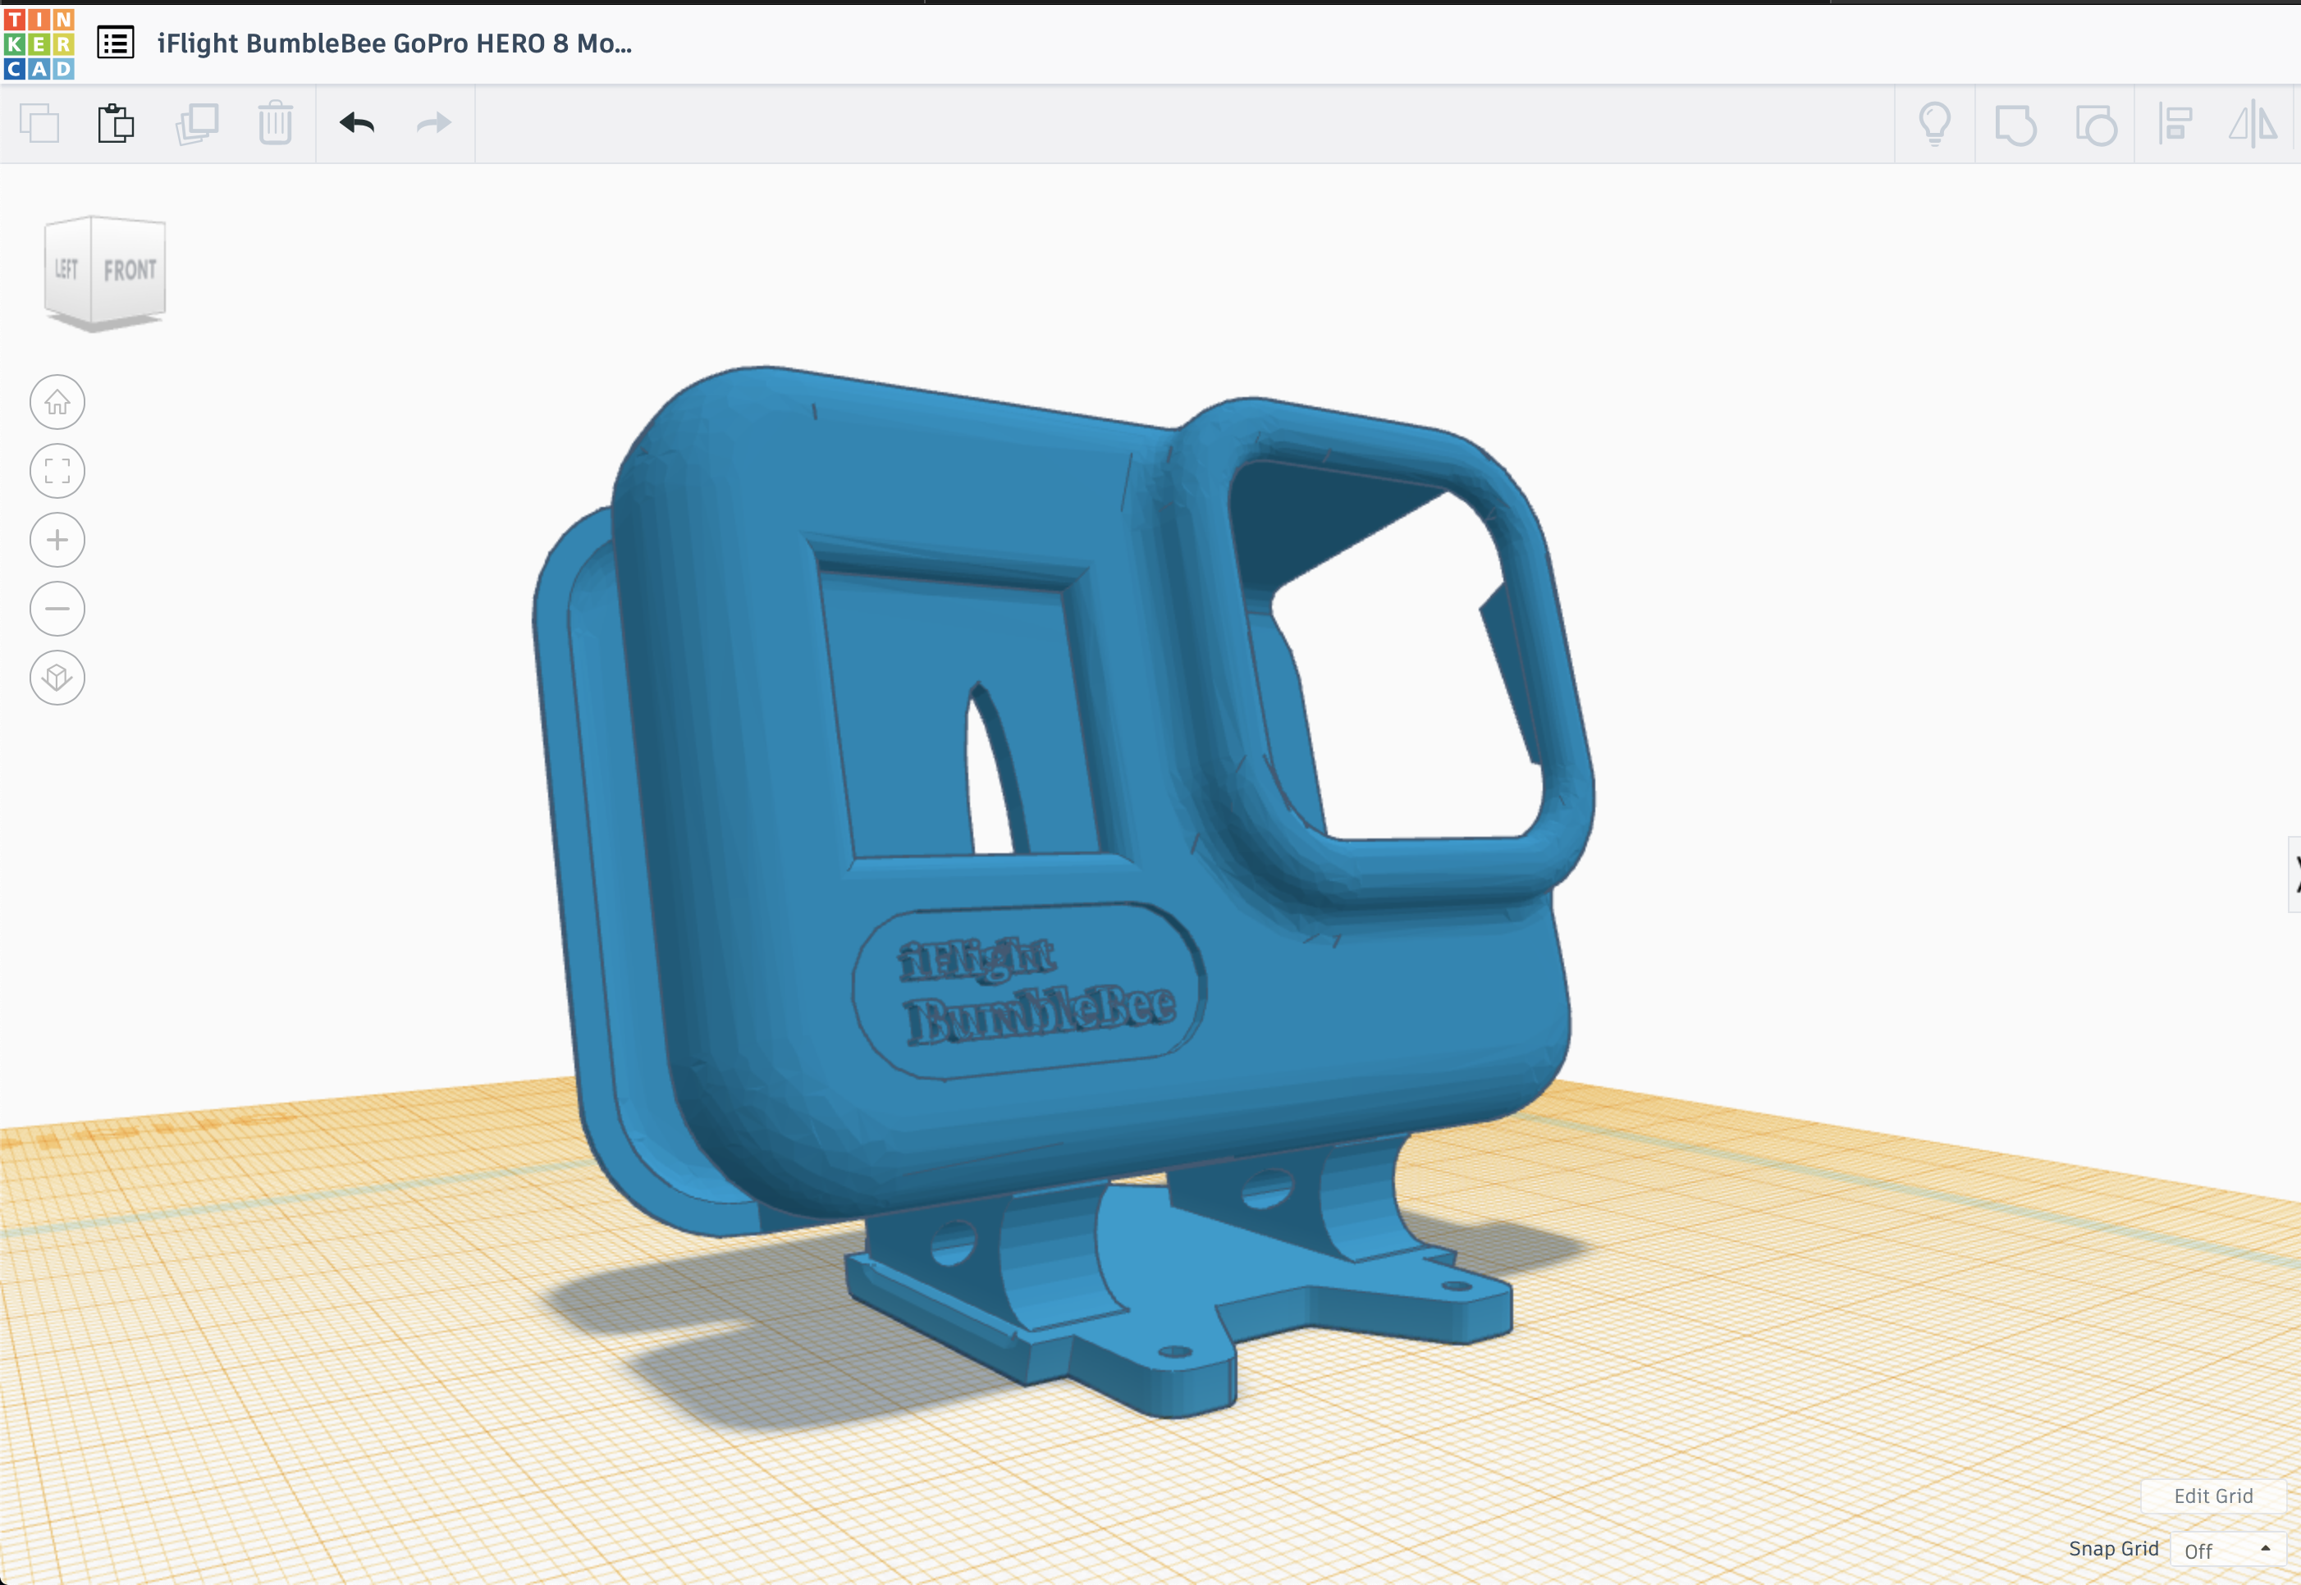Click the Edit Grid button
2301x1585 pixels.
2212,1496
